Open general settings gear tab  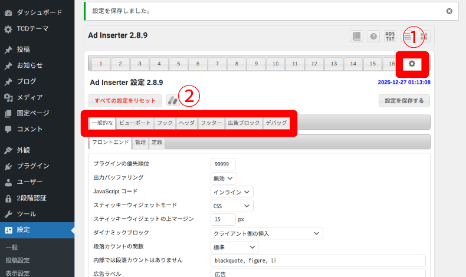412,64
